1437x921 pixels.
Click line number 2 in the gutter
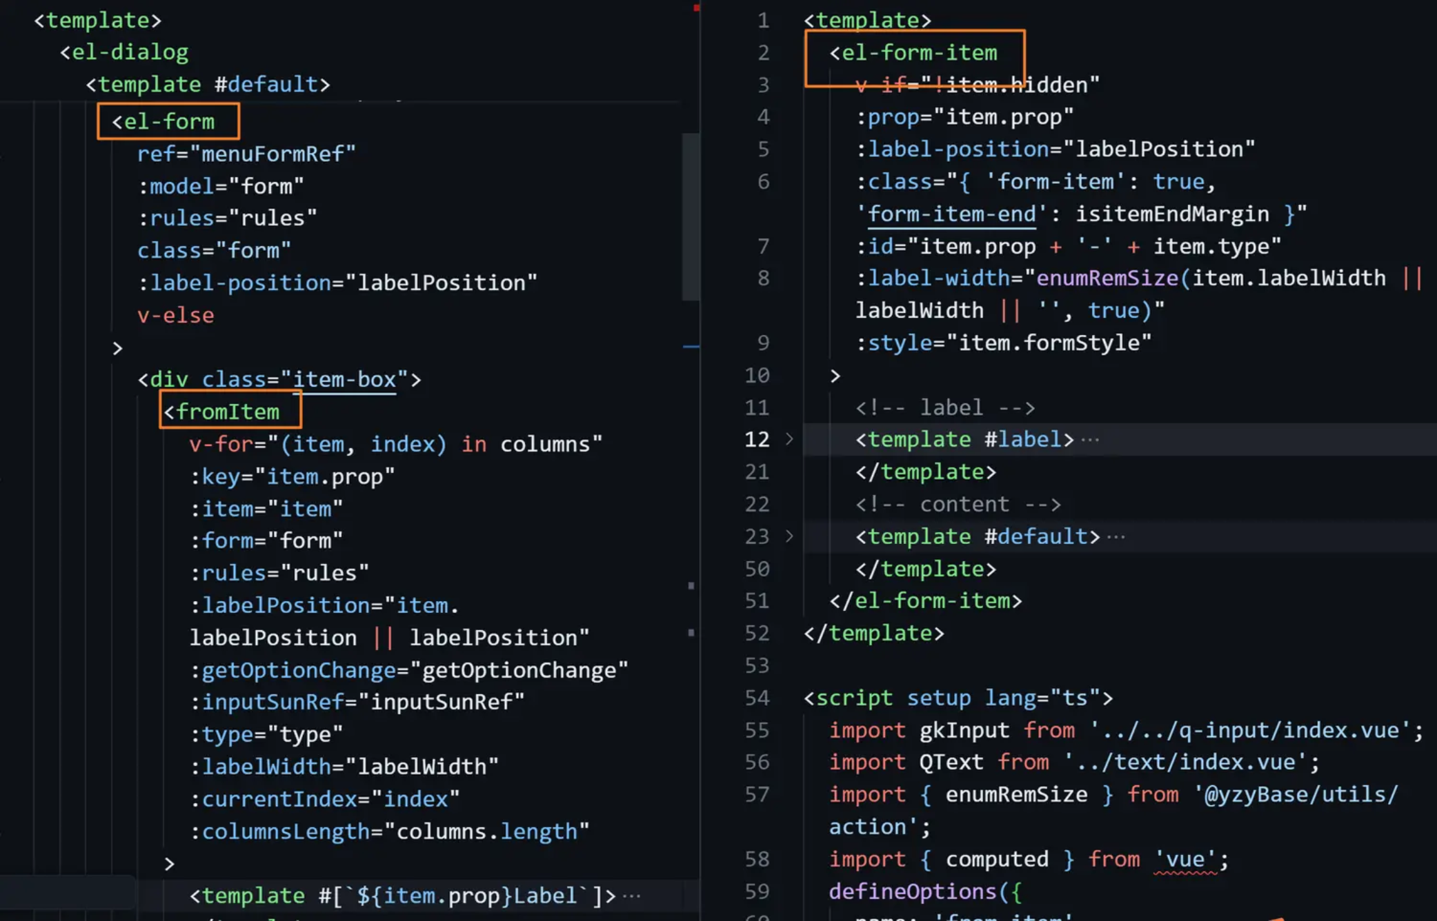point(763,52)
